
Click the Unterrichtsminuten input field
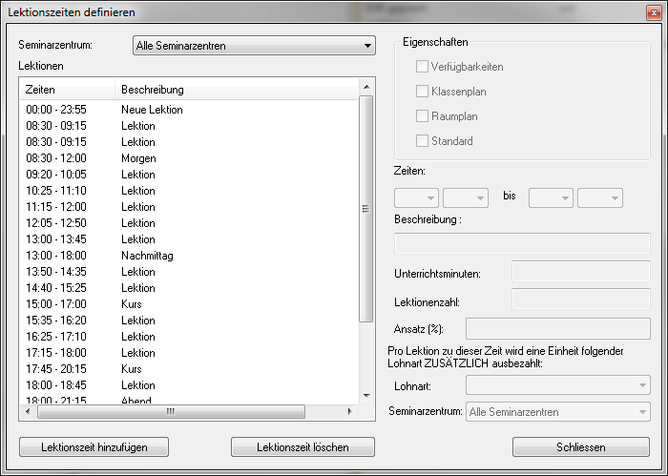pyautogui.click(x=581, y=272)
